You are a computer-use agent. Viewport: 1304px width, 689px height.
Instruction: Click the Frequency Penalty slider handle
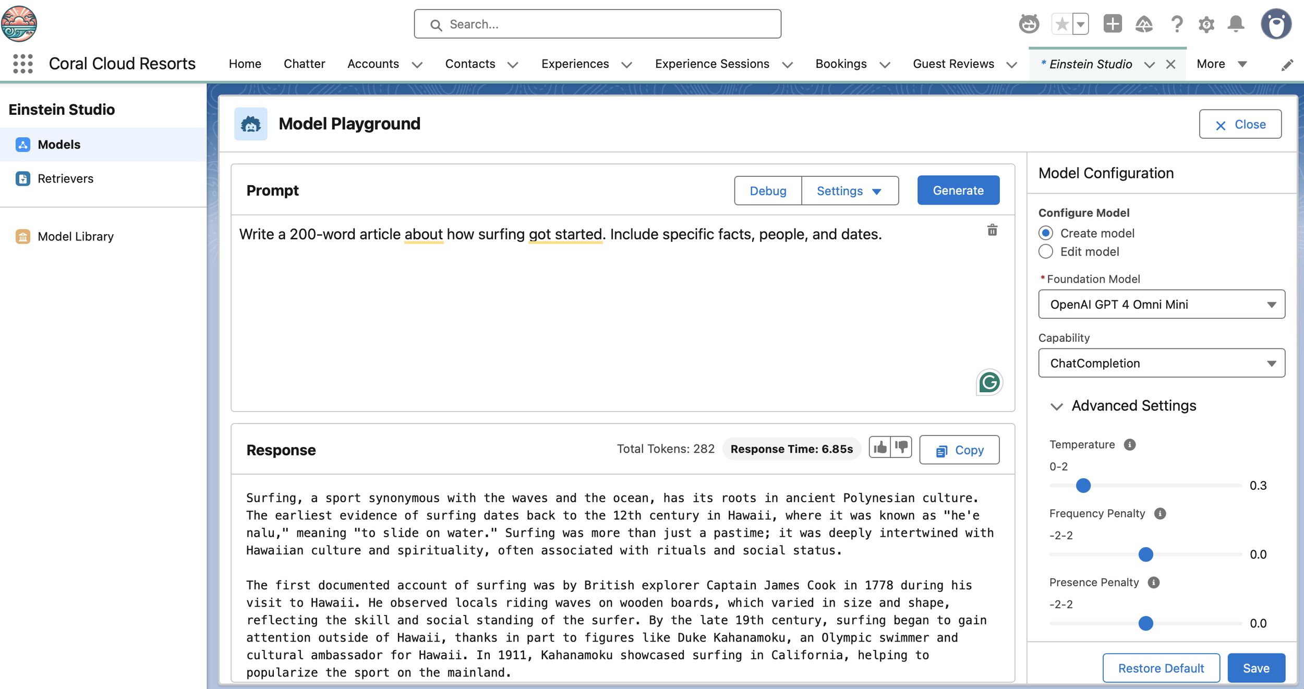1145,554
